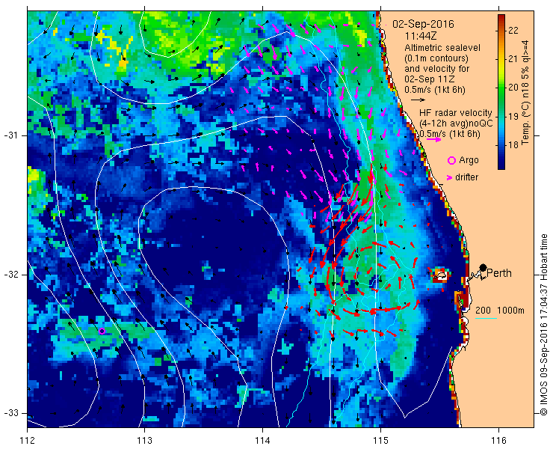Click the magenta HF radar scale arrow
553x449 pixels.
coord(433,139)
